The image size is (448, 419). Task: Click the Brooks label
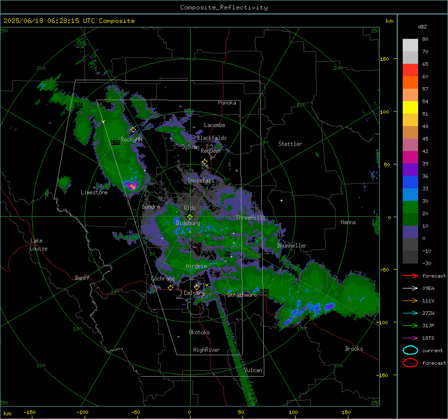coord(354,349)
